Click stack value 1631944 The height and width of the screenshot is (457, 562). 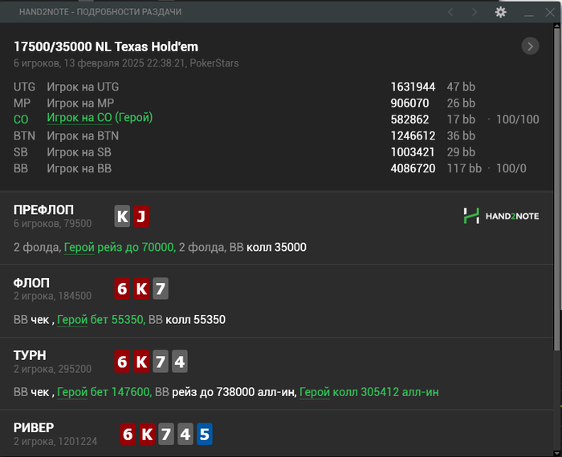pos(413,87)
